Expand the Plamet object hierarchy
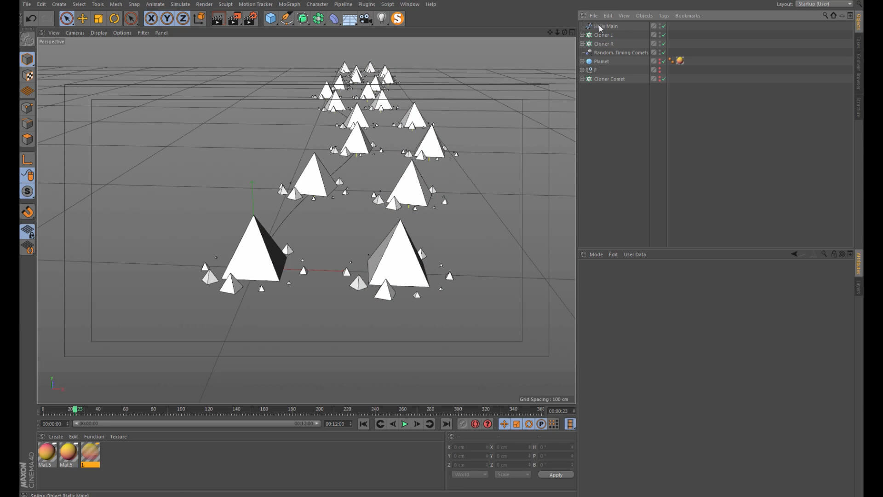The height and width of the screenshot is (497, 883). (x=582, y=61)
